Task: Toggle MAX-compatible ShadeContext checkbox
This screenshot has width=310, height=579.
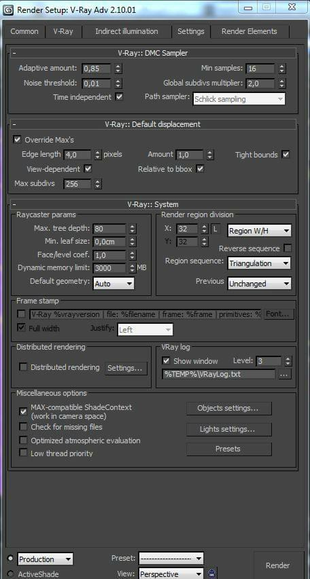Action: pos(23,411)
